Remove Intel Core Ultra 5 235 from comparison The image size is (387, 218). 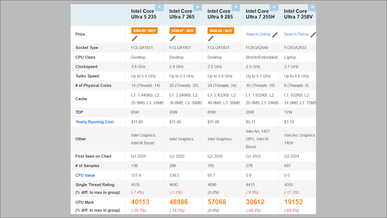pyautogui.click(x=159, y=7)
